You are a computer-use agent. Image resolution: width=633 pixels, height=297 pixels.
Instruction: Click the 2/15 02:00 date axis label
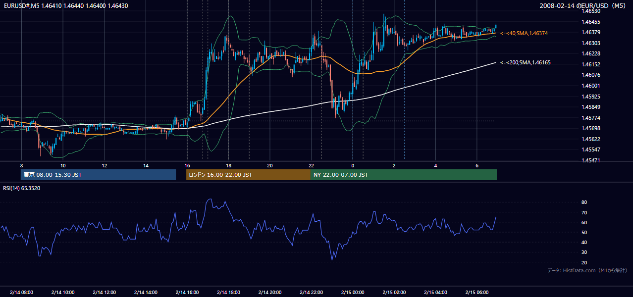[394, 293]
